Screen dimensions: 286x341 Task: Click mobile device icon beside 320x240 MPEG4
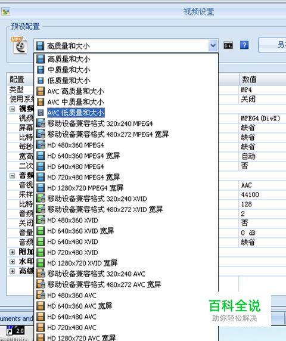click(41, 123)
